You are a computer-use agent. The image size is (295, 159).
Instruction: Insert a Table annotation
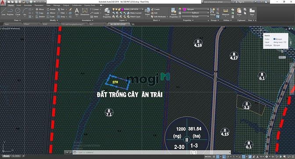point(94,17)
